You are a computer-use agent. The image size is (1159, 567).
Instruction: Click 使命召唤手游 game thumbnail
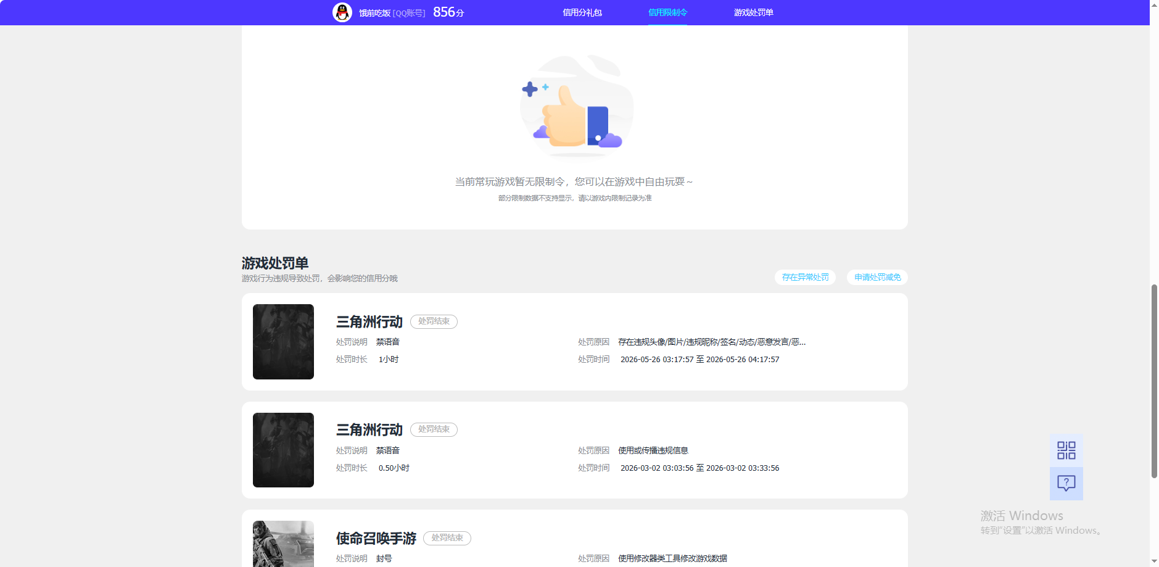point(283,544)
